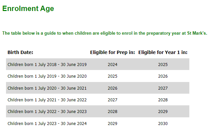Viewport: 210px width, 133px height.
Task: Click the green guide sentence about St Mark's
Action: (105, 33)
